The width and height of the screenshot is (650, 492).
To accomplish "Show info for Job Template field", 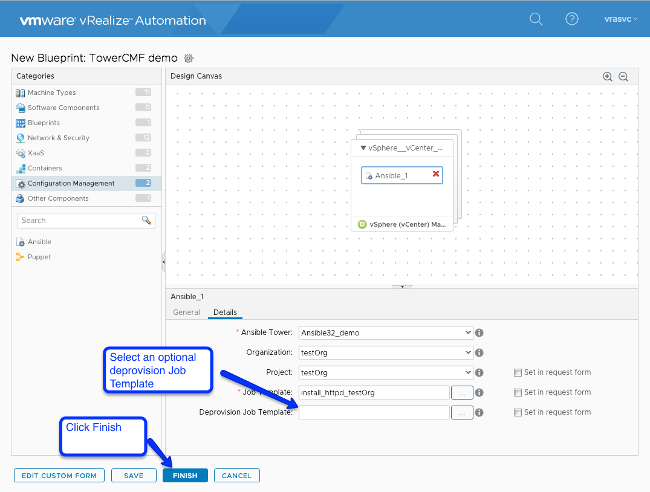I will tap(479, 392).
